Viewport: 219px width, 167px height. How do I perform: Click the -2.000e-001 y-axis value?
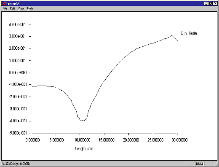point(18,97)
